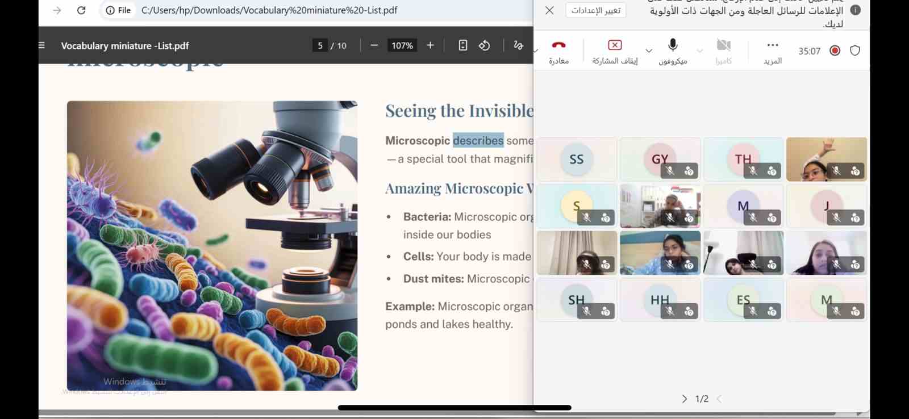Open the PDF sidebar hamburger menu
This screenshot has width=909, height=419.
tap(41, 45)
